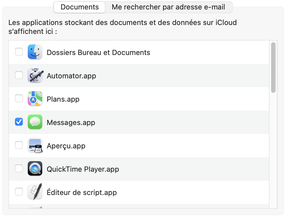Screen dimensions: 285x220
Task: Click the Messages.app green bubble icon
Action: tap(35, 122)
